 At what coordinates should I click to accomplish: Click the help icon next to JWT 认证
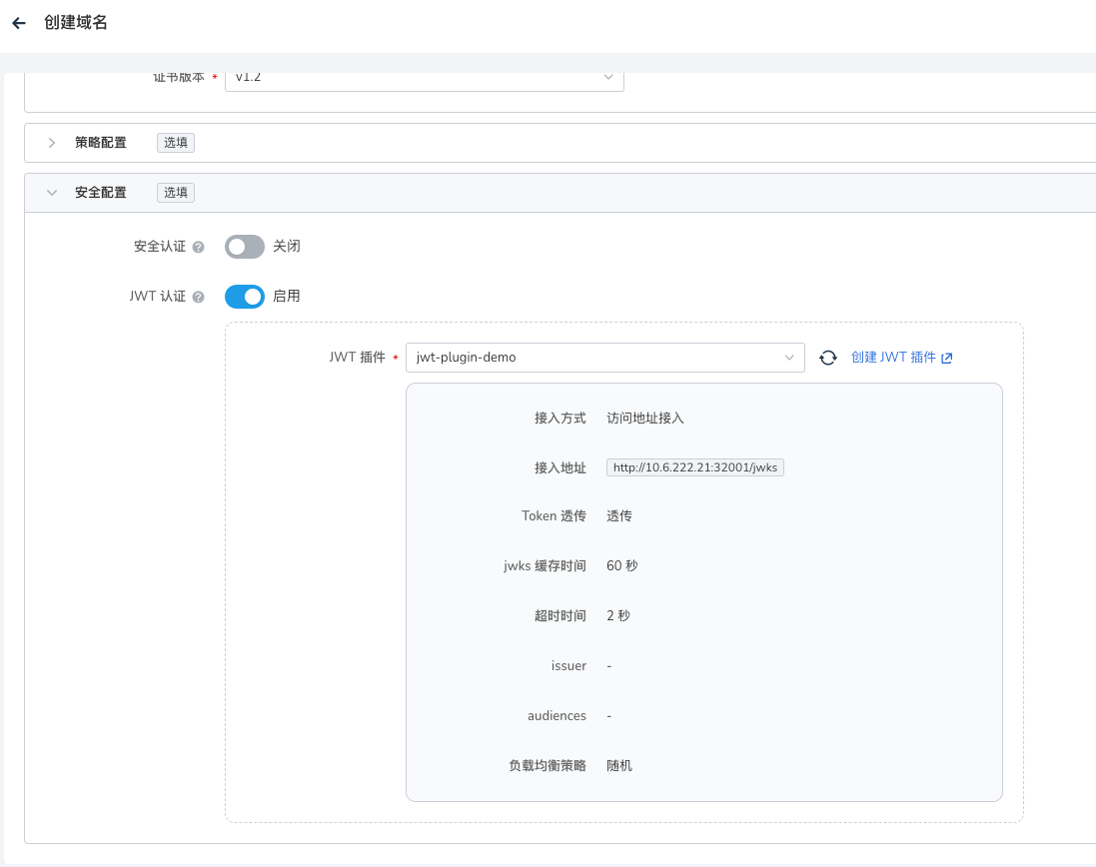[199, 297]
